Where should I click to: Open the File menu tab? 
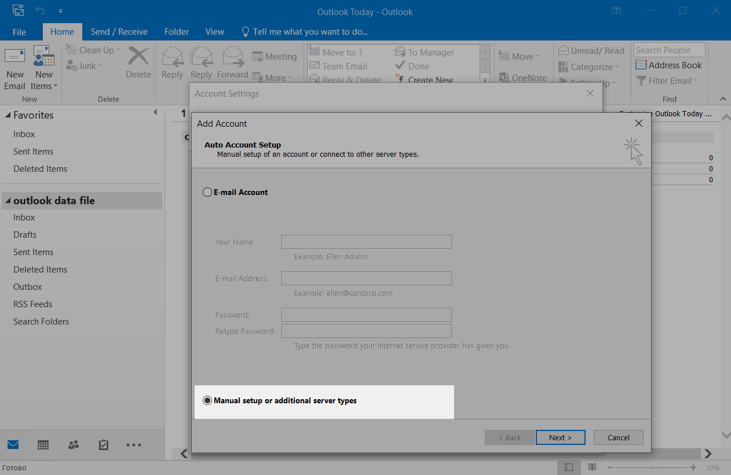19,32
